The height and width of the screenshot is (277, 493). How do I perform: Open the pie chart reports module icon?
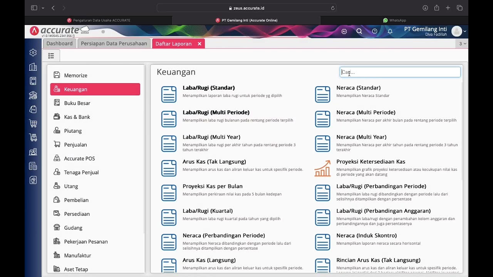[33, 180]
